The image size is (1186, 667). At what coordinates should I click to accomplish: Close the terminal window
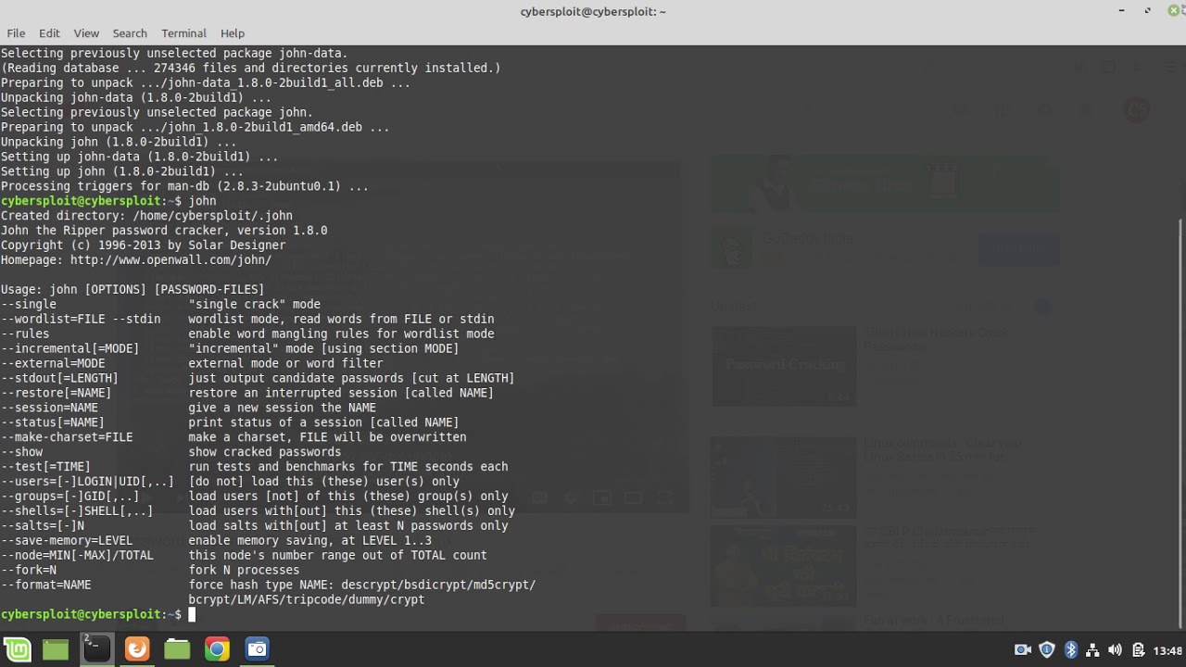point(1175,11)
